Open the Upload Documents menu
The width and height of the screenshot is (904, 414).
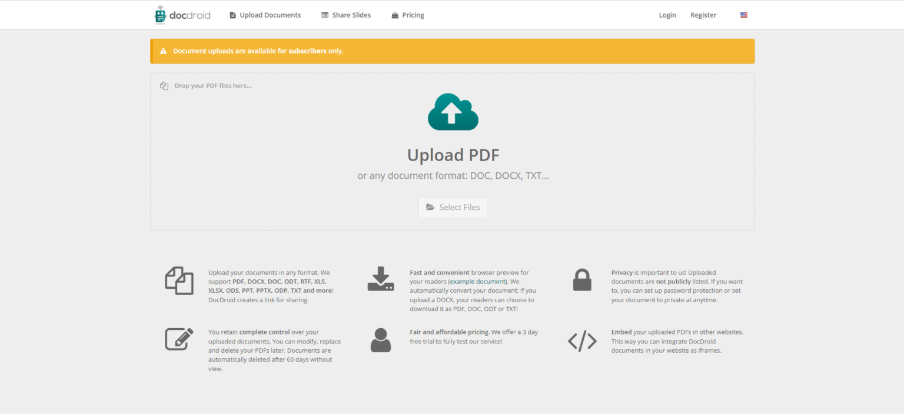[265, 15]
